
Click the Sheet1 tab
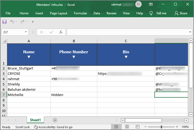35,120
